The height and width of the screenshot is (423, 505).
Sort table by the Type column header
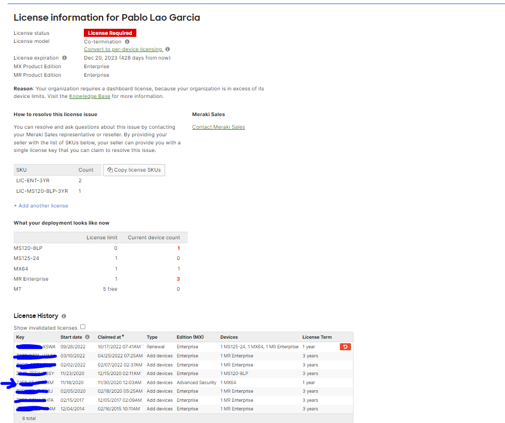(152, 337)
